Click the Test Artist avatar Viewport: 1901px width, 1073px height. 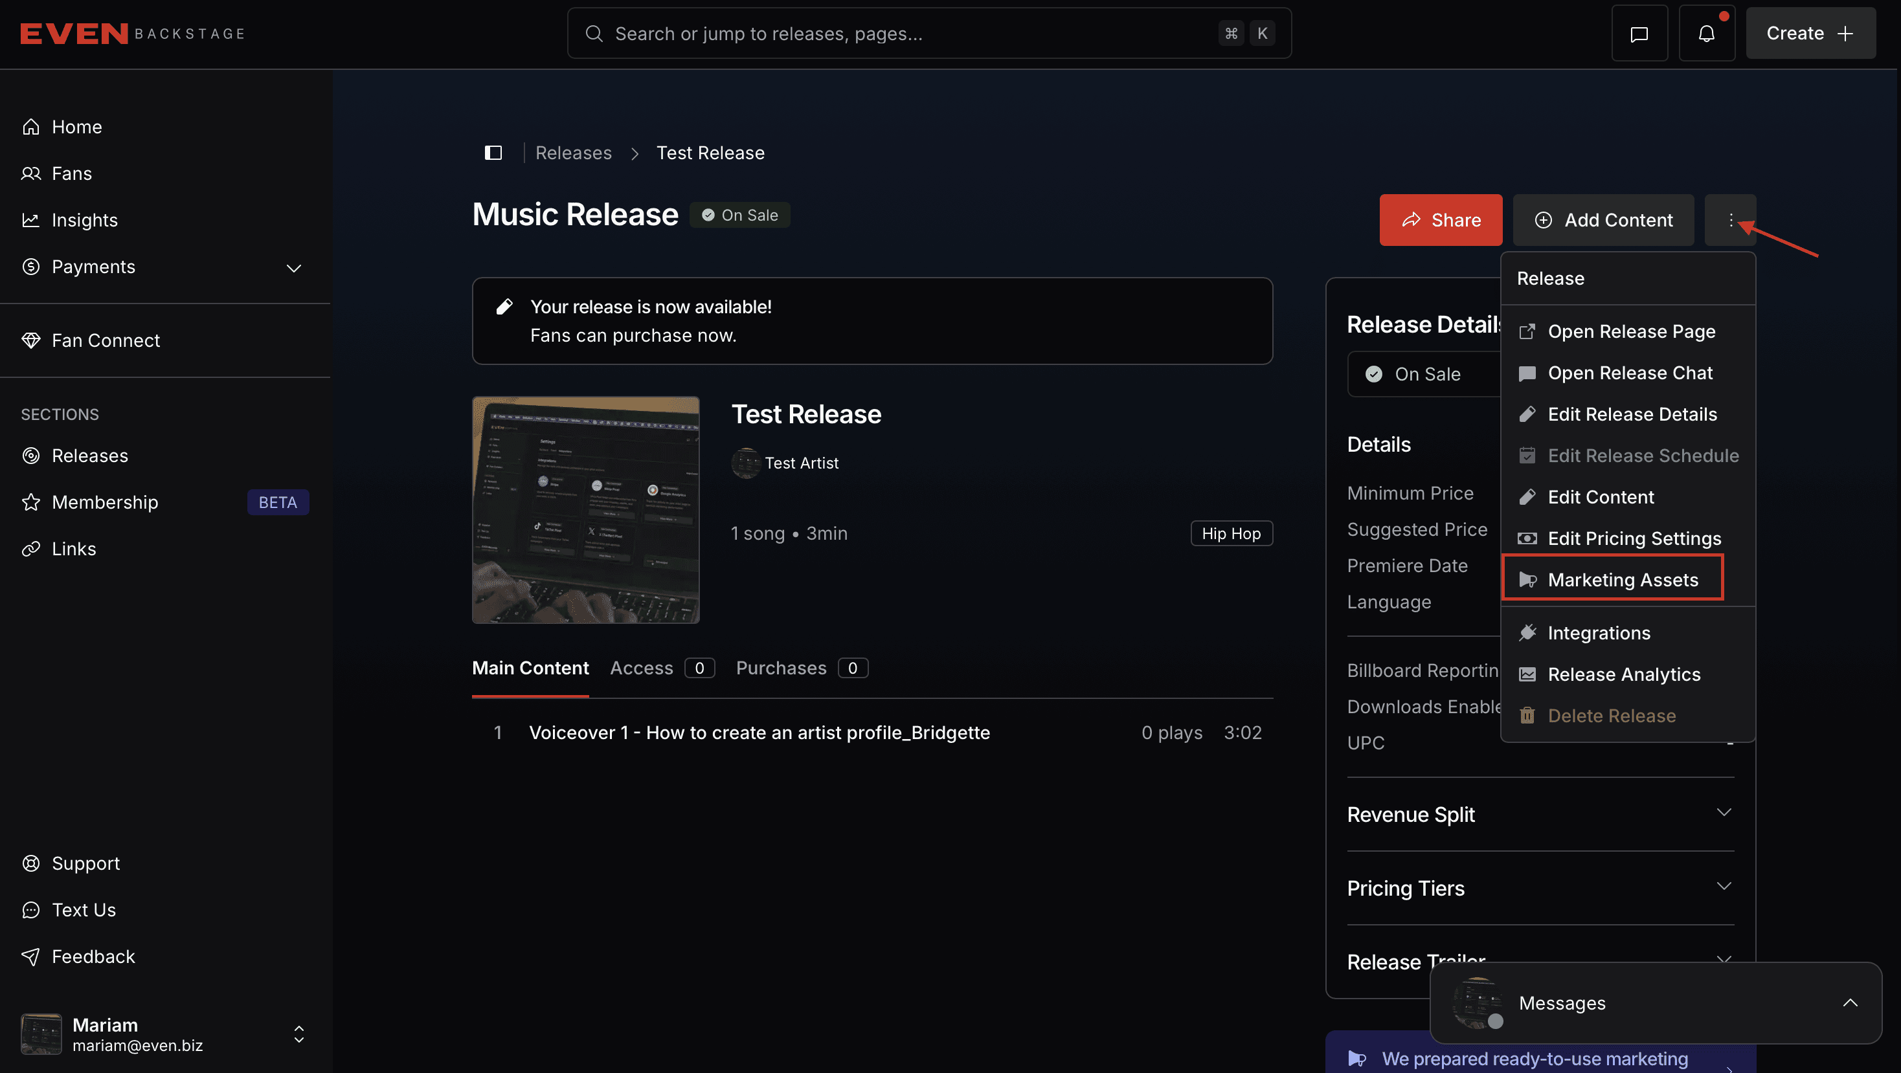click(745, 463)
